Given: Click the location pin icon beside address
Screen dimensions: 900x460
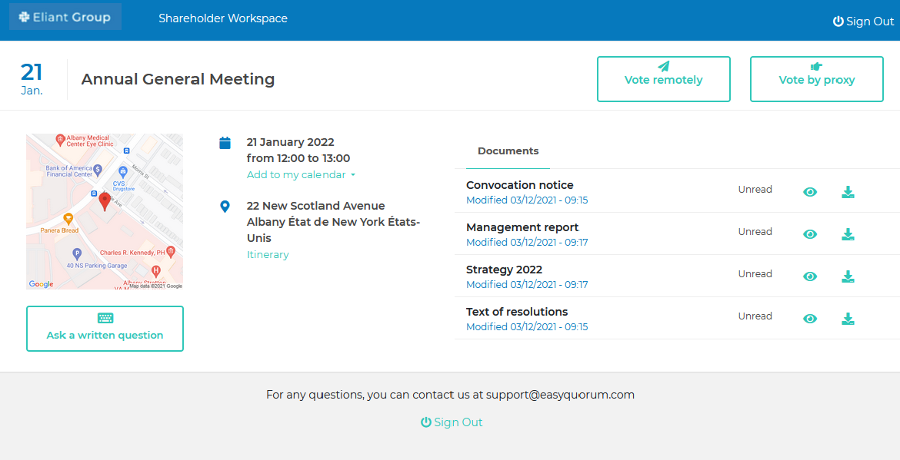Looking at the screenshot, I should tap(225, 207).
